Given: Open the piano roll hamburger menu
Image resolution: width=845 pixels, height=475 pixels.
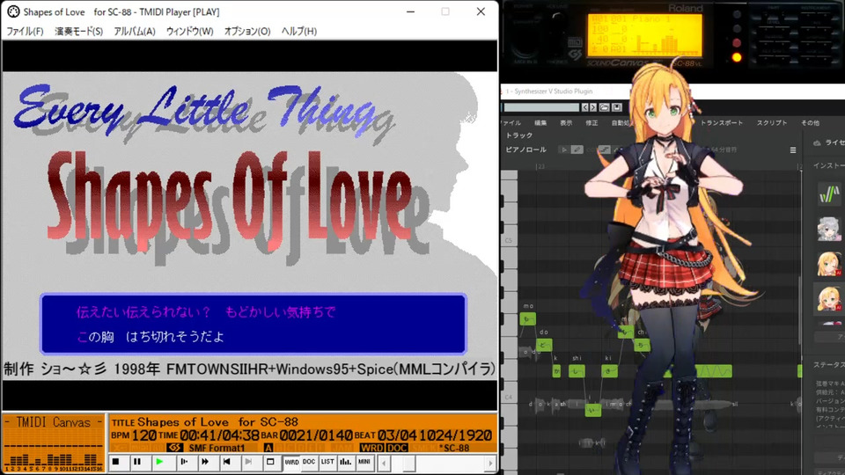Looking at the screenshot, I should [793, 150].
